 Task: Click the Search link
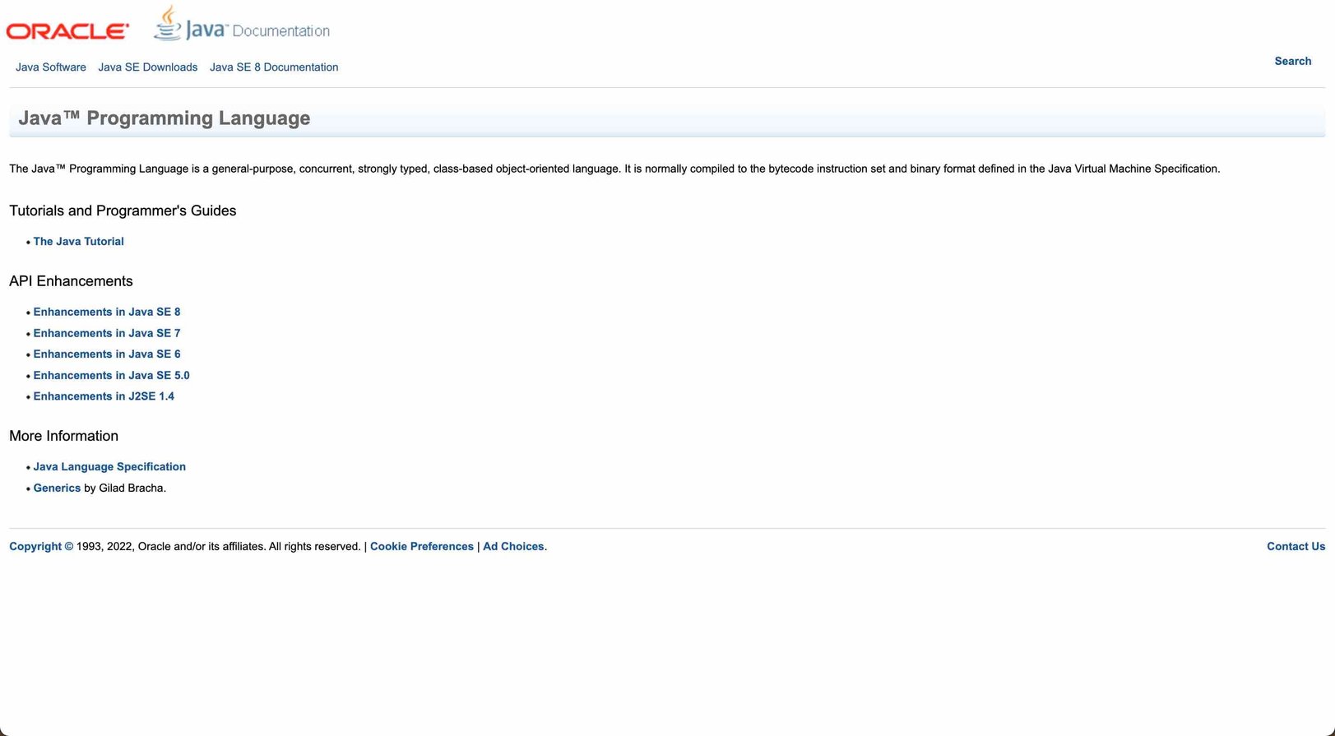point(1292,62)
